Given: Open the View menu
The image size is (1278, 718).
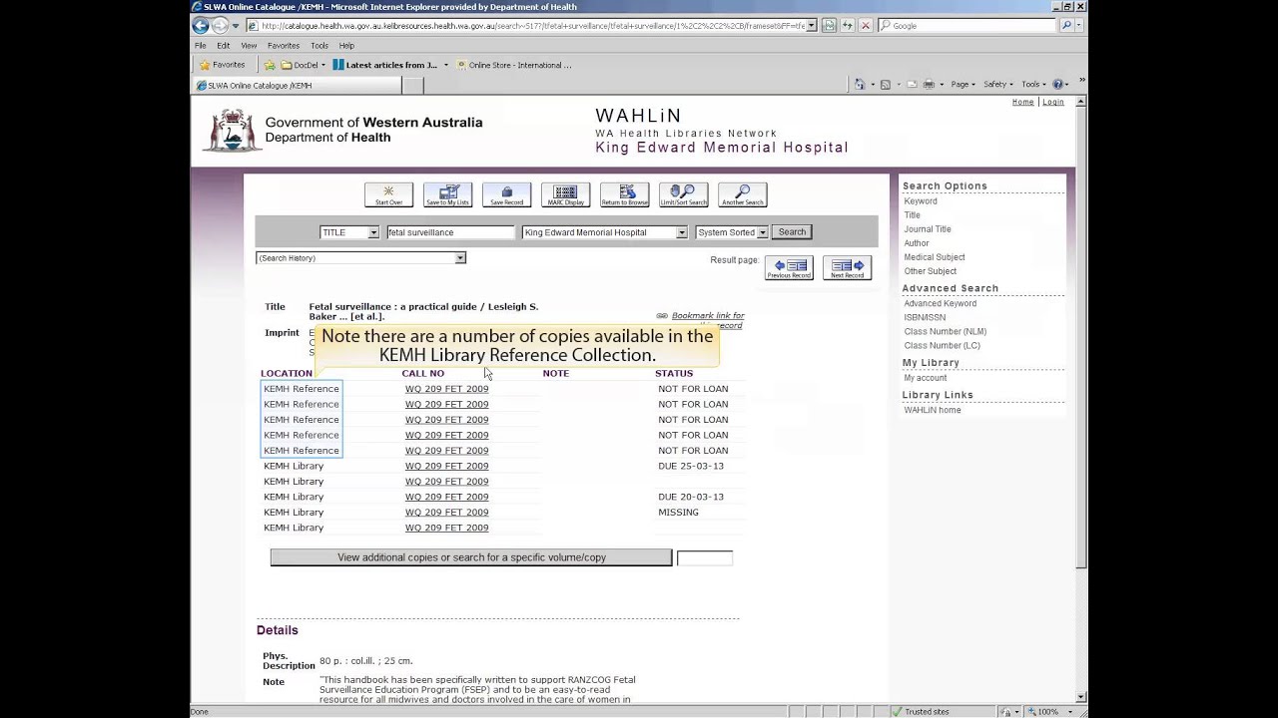Looking at the screenshot, I should [249, 46].
